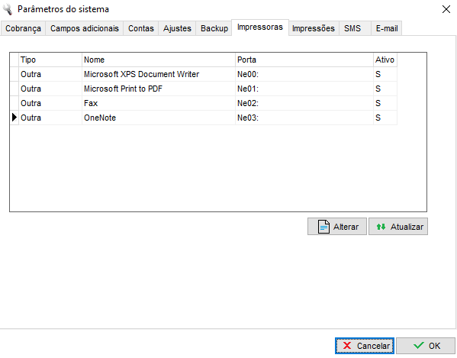Select the Fax printer row
The image size is (457, 358).
204,103
